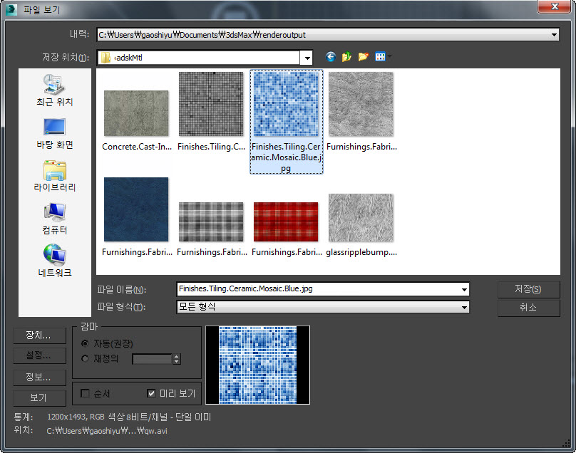The width and height of the screenshot is (576, 453).
Task: Uncheck the 미리 보기 preview checkbox
Action: 151,393
